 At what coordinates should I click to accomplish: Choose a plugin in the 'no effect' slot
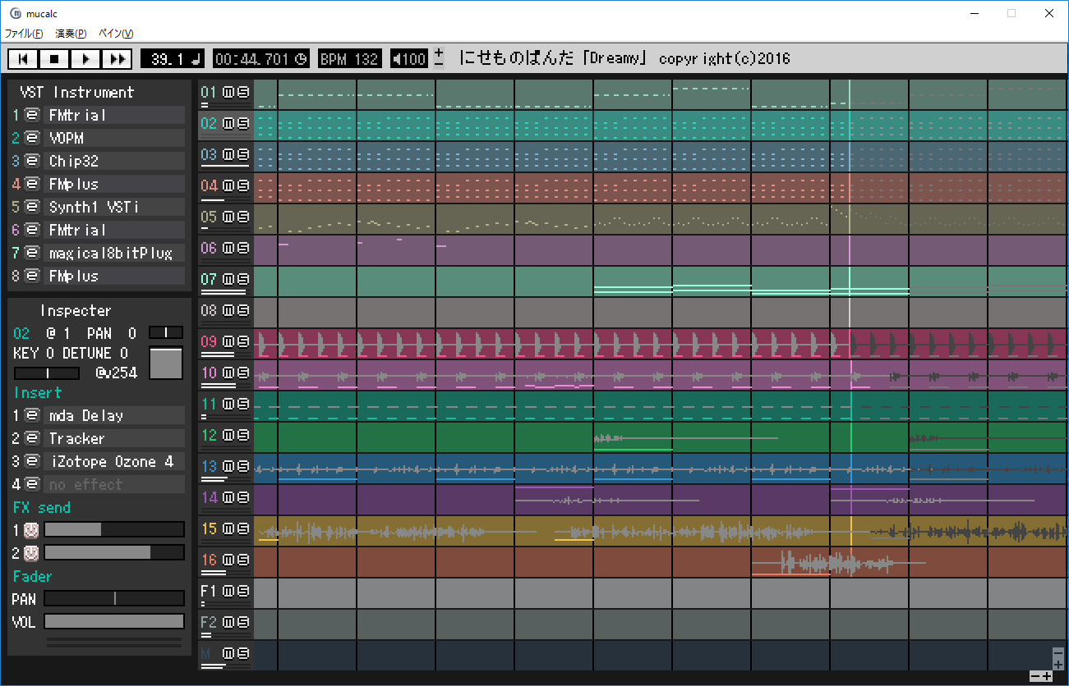113,484
